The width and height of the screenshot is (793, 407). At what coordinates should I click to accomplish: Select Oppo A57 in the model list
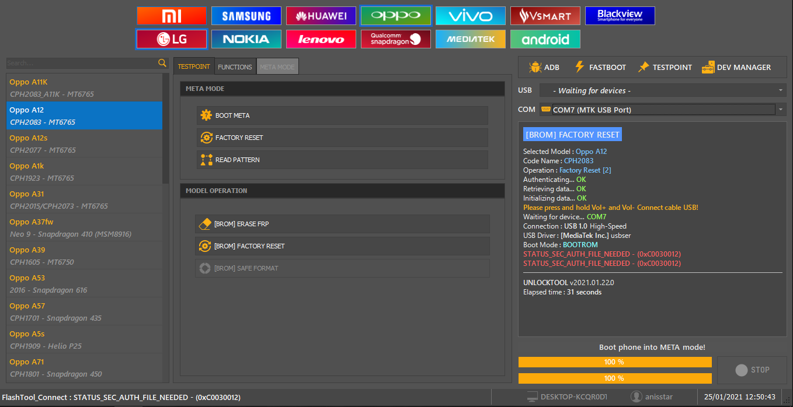click(84, 311)
